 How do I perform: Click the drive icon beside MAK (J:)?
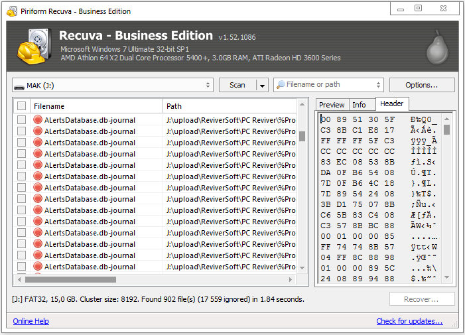click(19, 85)
